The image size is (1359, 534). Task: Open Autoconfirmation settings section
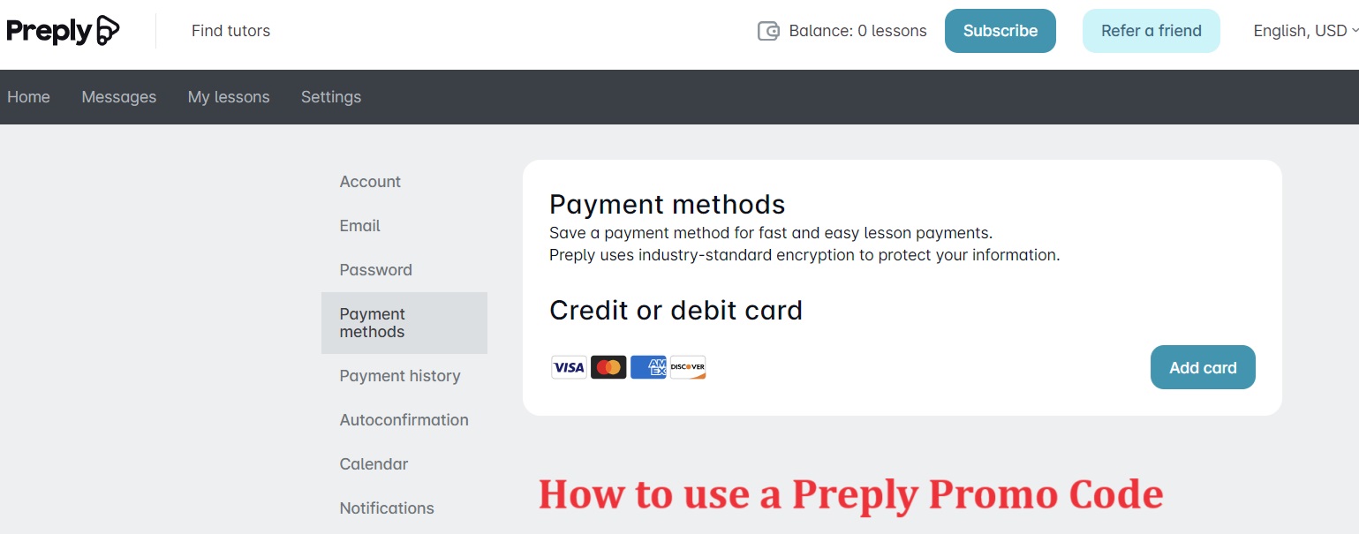point(404,420)
